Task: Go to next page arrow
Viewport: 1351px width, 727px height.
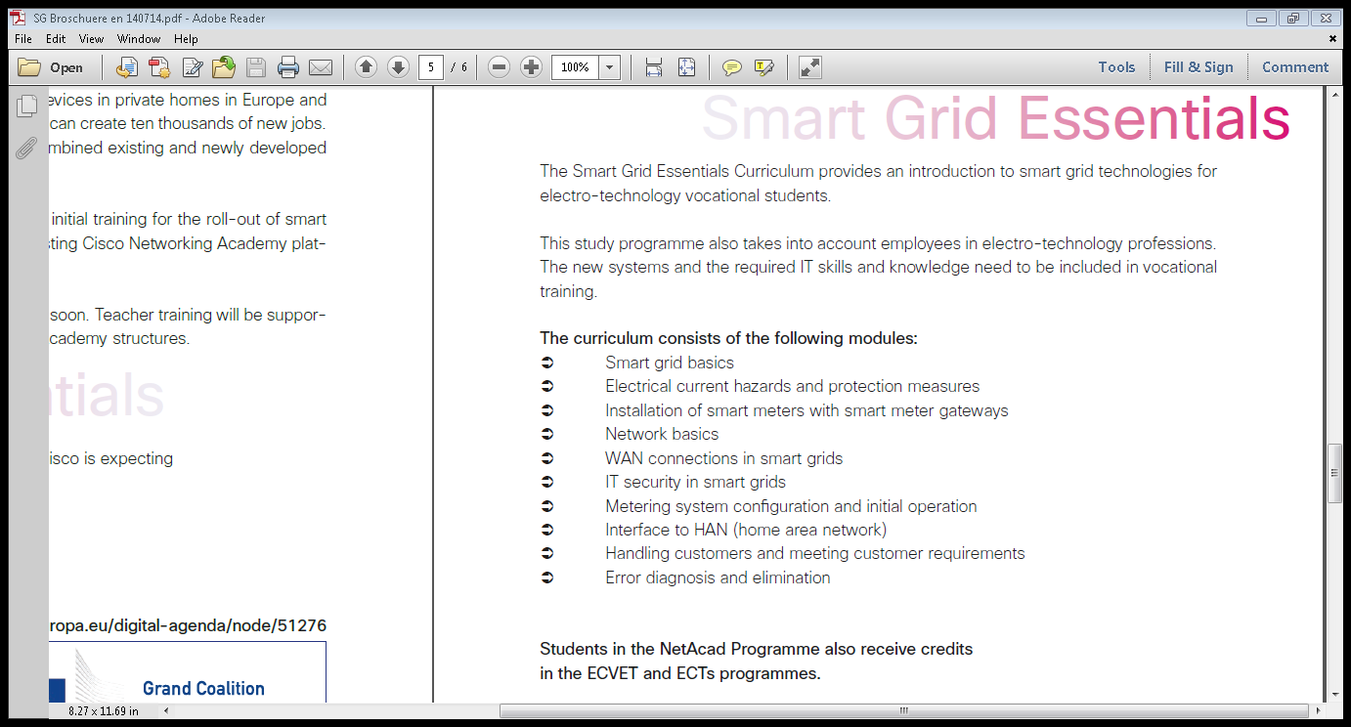Action: point(398,67)
